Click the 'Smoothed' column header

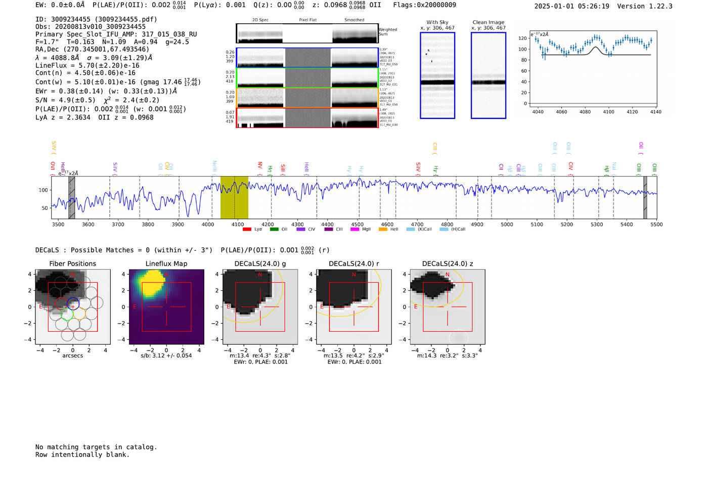click(x=354, y=20)
